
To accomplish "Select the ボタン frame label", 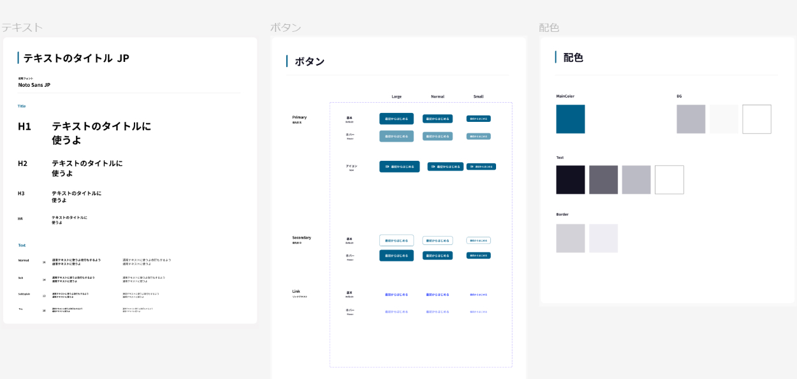I will [286, 27].
